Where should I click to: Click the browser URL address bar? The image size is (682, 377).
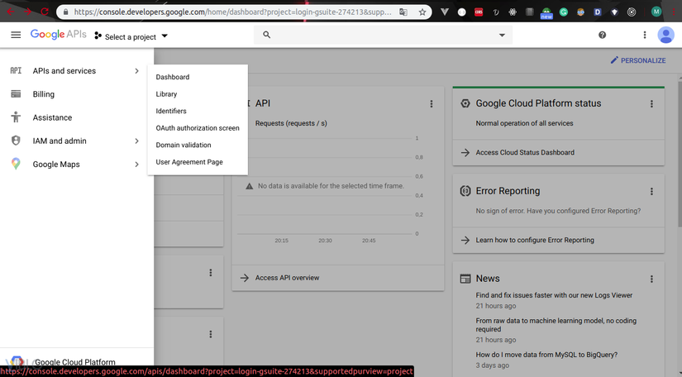(232, 12)
